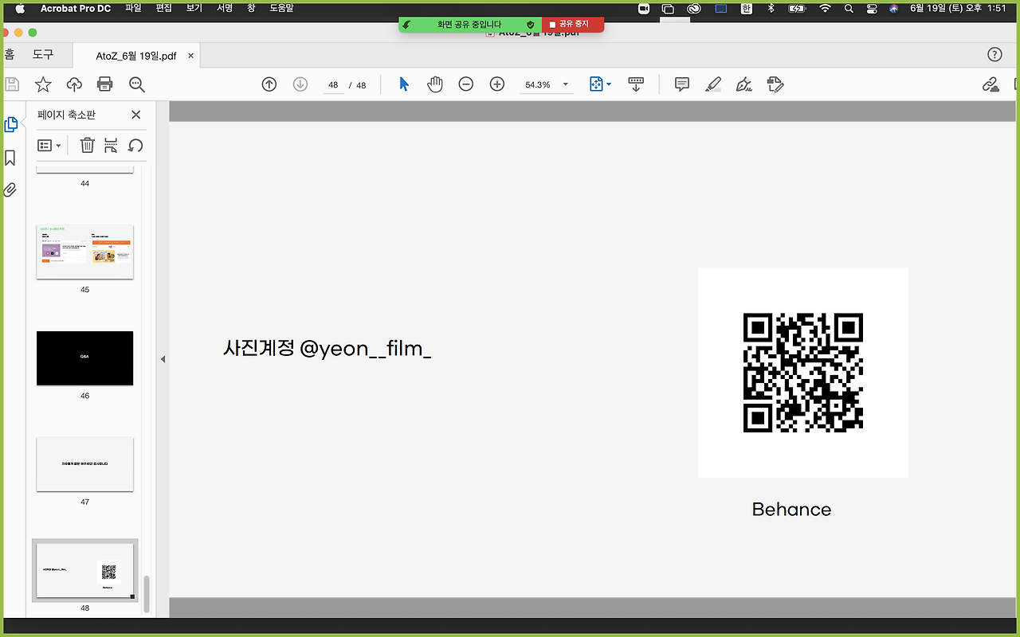Open the 편집 menu
Image resolution: width=1020 pixels, height=637 pixels.
[164, 8]
